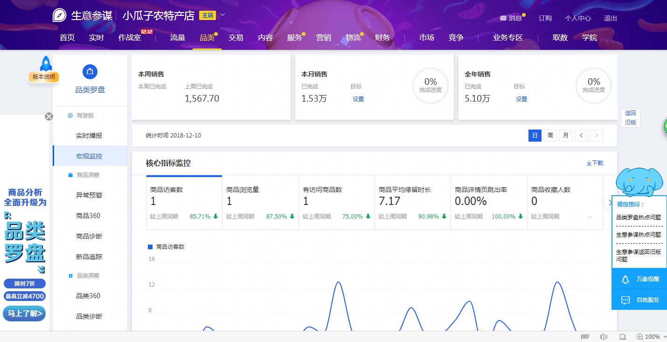Open 商品360 in the sidebar
This screenshot has width=667, height=342.
pyautogui.click(x=88, y=216)
